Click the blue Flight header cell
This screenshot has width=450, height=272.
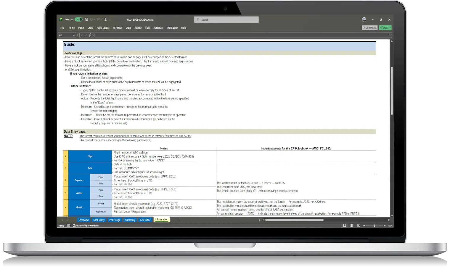[x=90, y=156]
